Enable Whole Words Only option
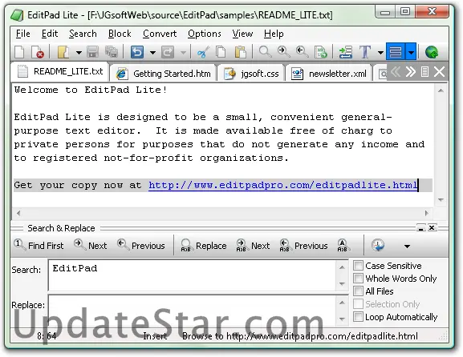The height and width of the screenshot is (357, 463). click(x=358, y=278)
